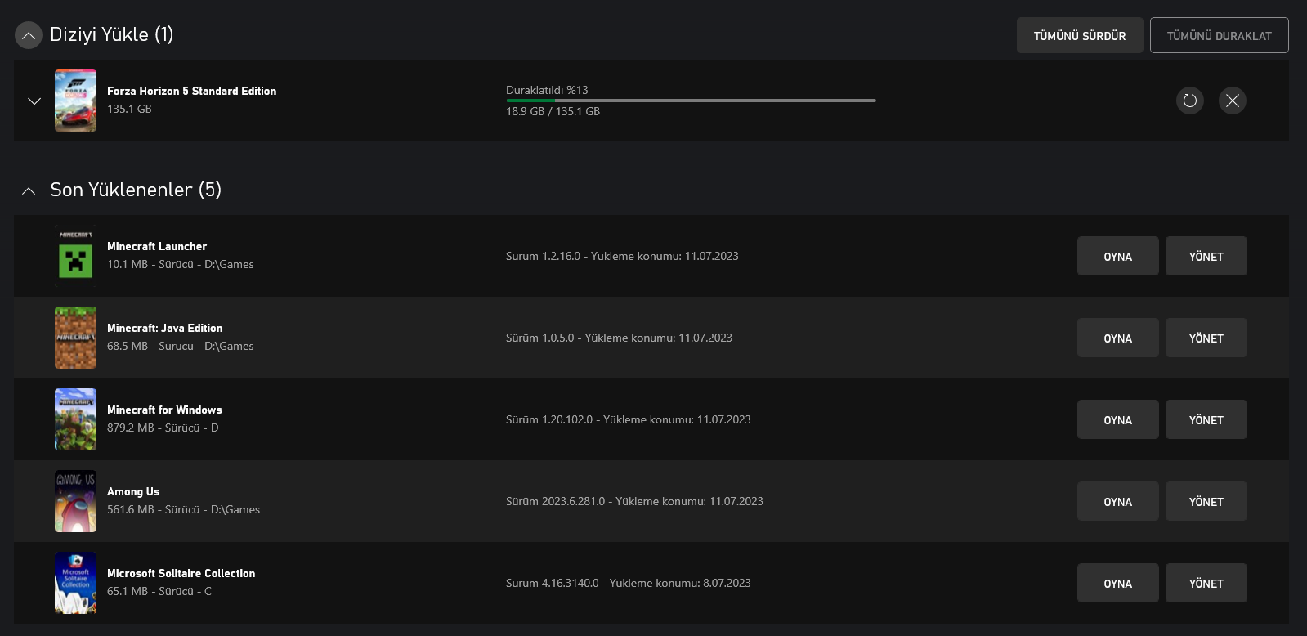The width and height of the screenshot is (1307, 636).
Task: Open Yönet for Among Us
Action: coord(1206,502)
